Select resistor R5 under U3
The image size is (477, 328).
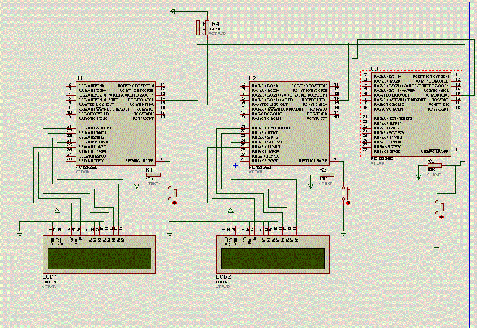click(434, 165)
